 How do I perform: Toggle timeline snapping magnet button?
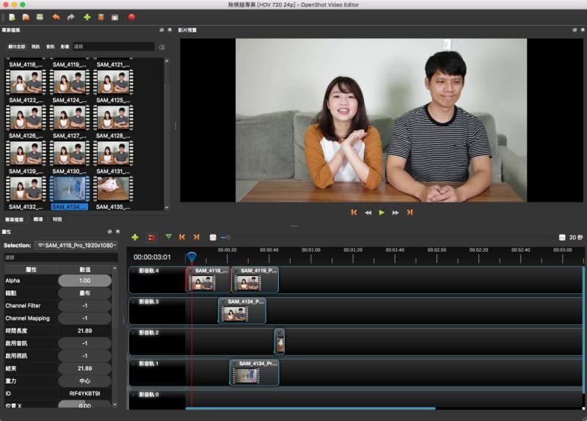[x=152, y=237]
